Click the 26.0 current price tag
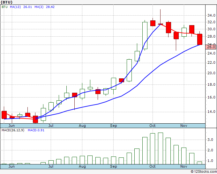Screen dimensions: 217x174 click(x=211, y=47)
